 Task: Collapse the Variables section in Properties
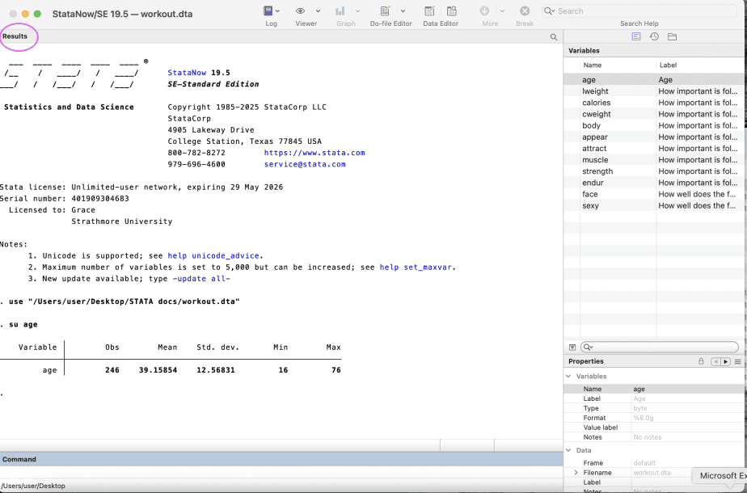pos(568,377)
